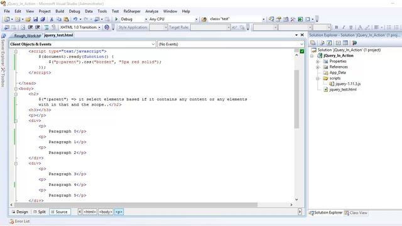This screenshot has width=402, height=226.
Task: Click the New Project toolbar icon
Action: tap(7, 19)
